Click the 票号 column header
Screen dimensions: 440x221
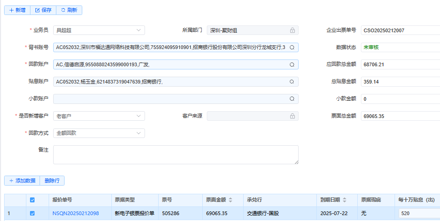180,200
